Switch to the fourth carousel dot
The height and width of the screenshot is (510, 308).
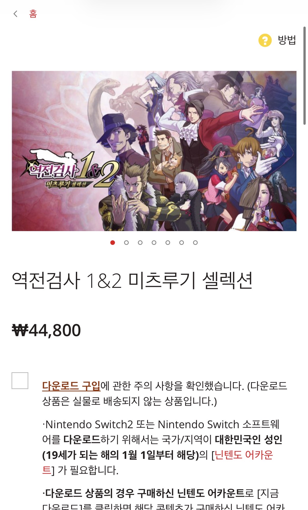click(x=154, y=243)
